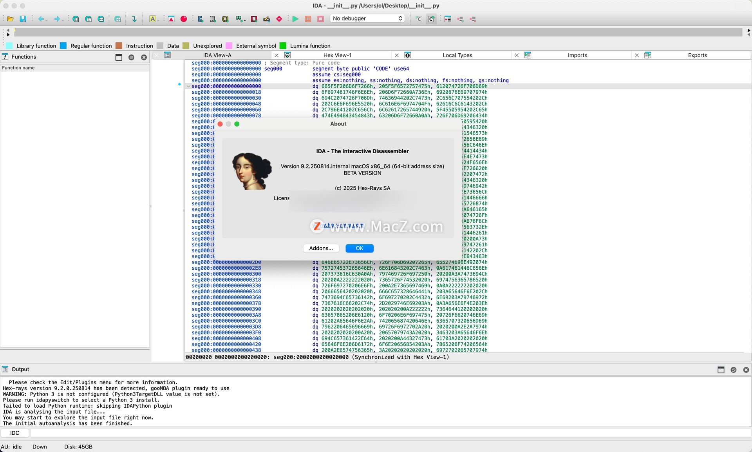Click the IDC language selector button

(14, 433)
